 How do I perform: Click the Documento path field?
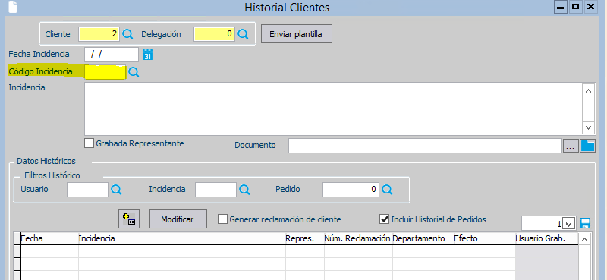click(425, 146)
